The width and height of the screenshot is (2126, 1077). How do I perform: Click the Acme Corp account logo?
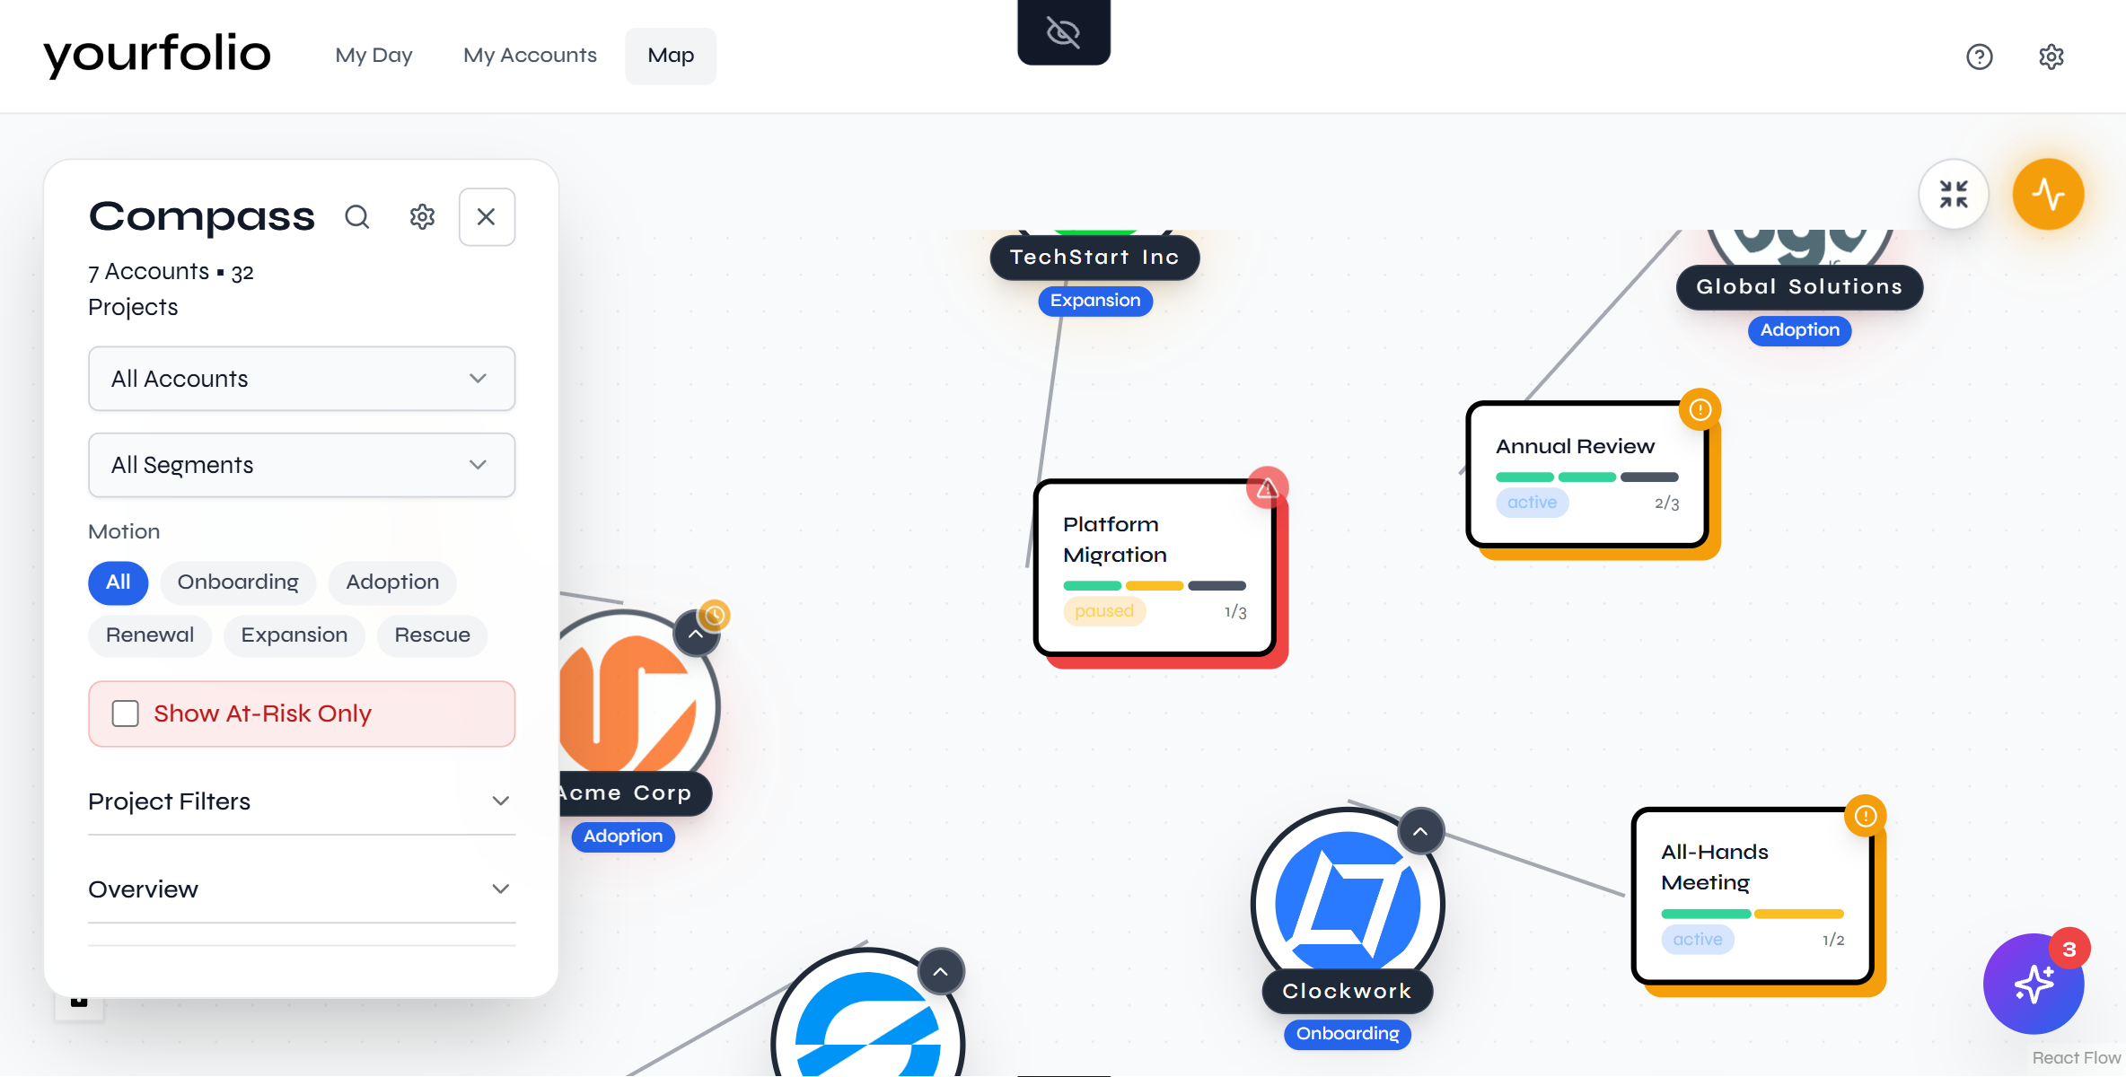pos(628,705)
